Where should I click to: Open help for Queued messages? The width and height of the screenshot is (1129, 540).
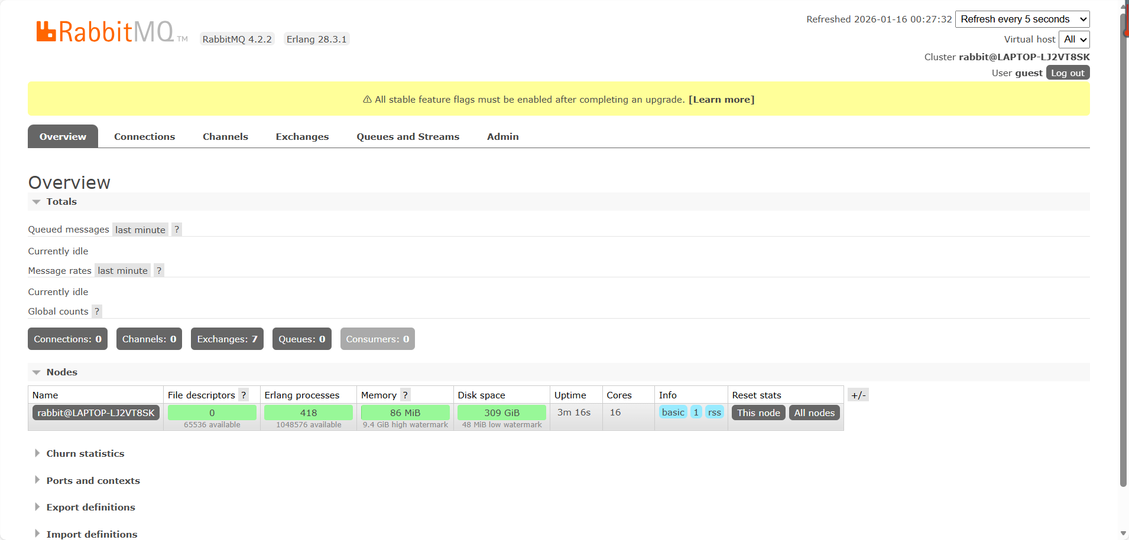177,230
